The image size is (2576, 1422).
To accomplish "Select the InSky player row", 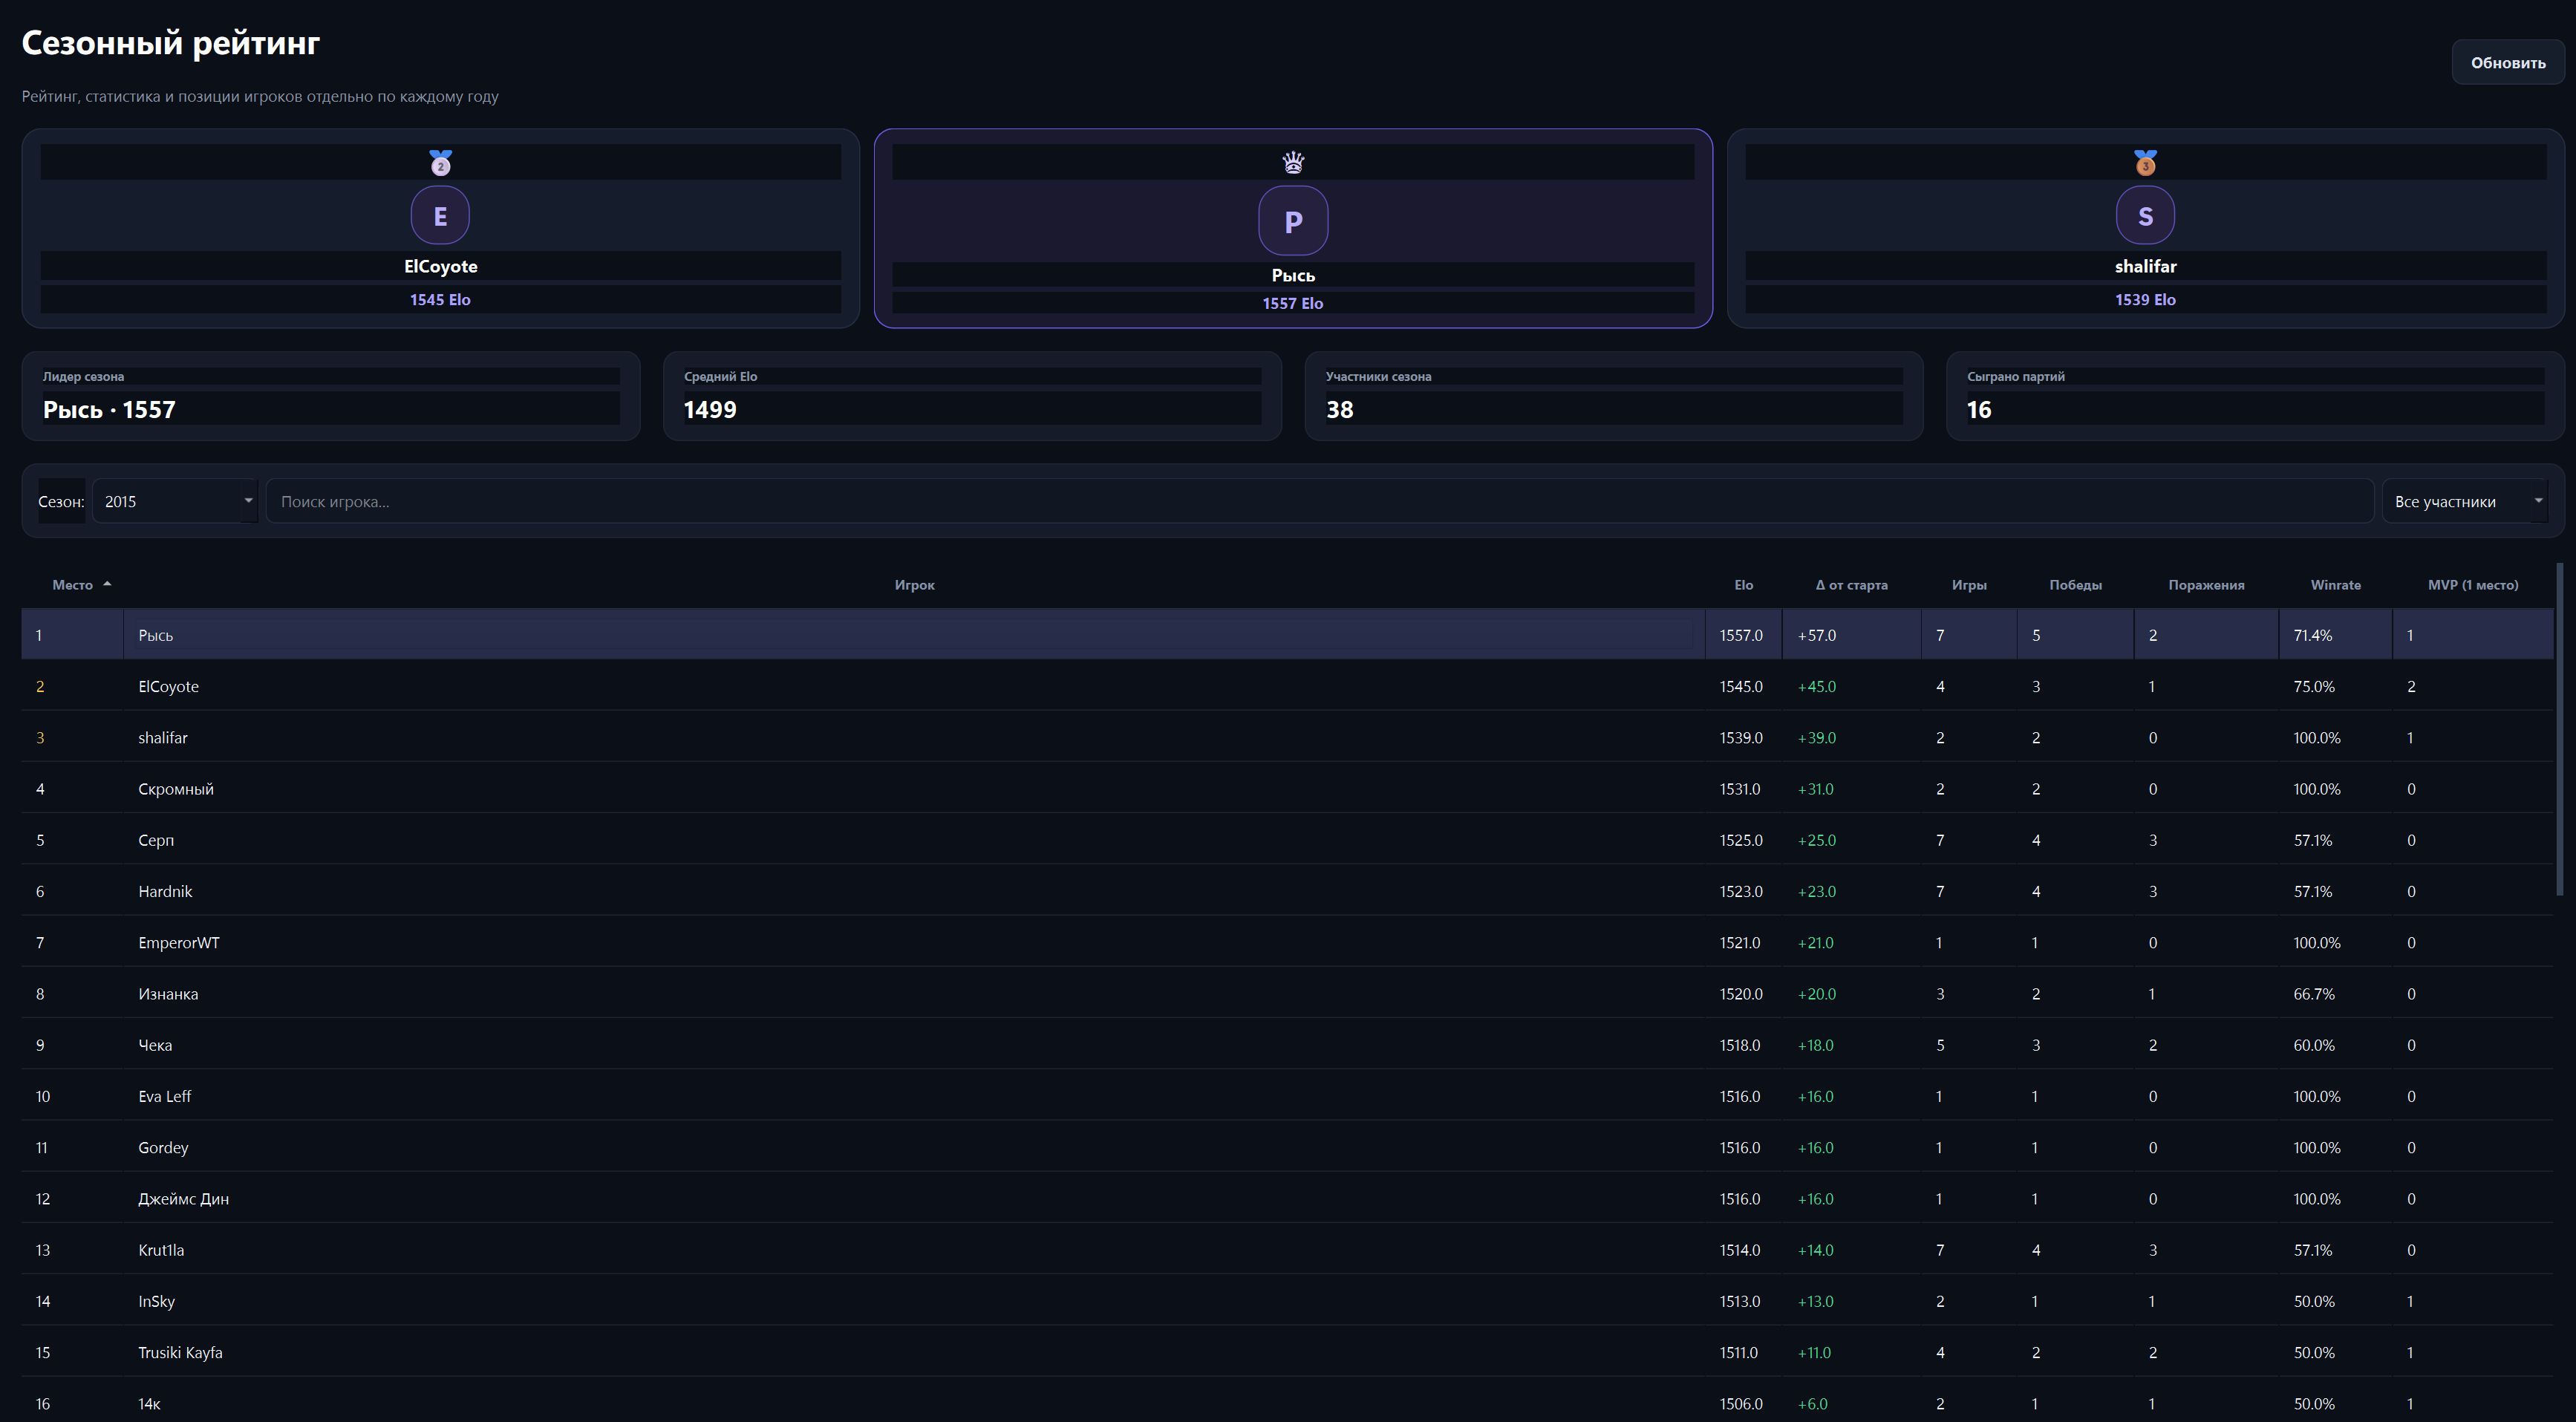I will pyautogui.click(x=1288, y=1301).
